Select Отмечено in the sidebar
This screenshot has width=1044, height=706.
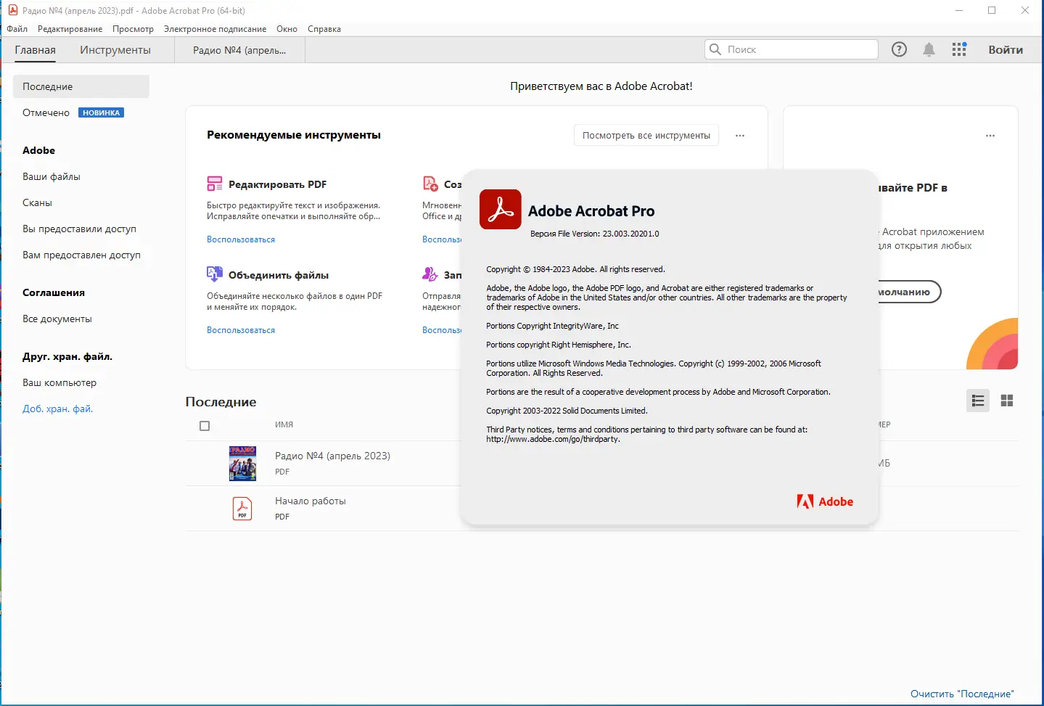click(46, 112)
